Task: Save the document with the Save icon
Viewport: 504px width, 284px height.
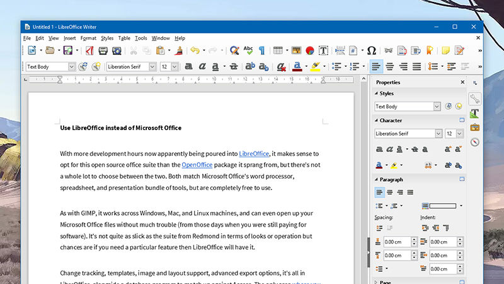Action: [68, 50]
